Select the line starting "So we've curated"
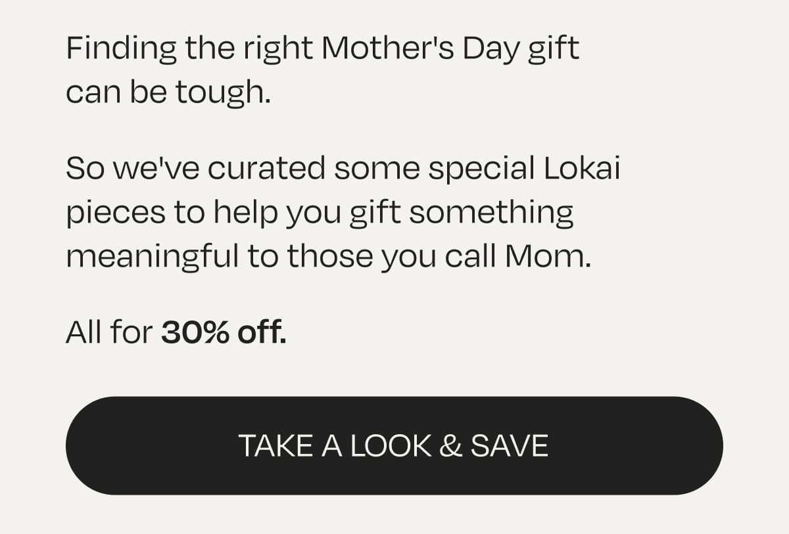 point(343,169)
